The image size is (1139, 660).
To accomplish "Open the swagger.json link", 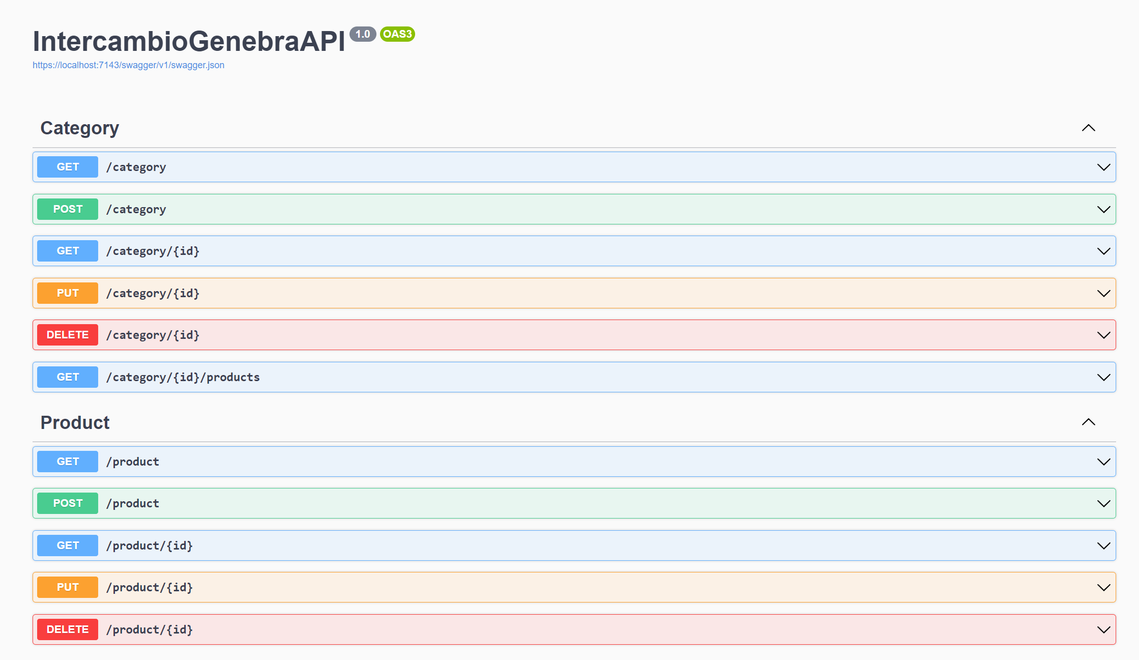I will tap(128, 65).
